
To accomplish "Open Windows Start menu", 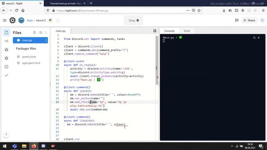I will [x=5, y=146].
